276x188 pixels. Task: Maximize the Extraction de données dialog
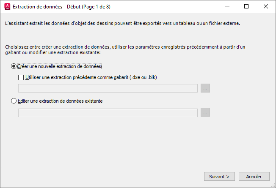(247, 7)
